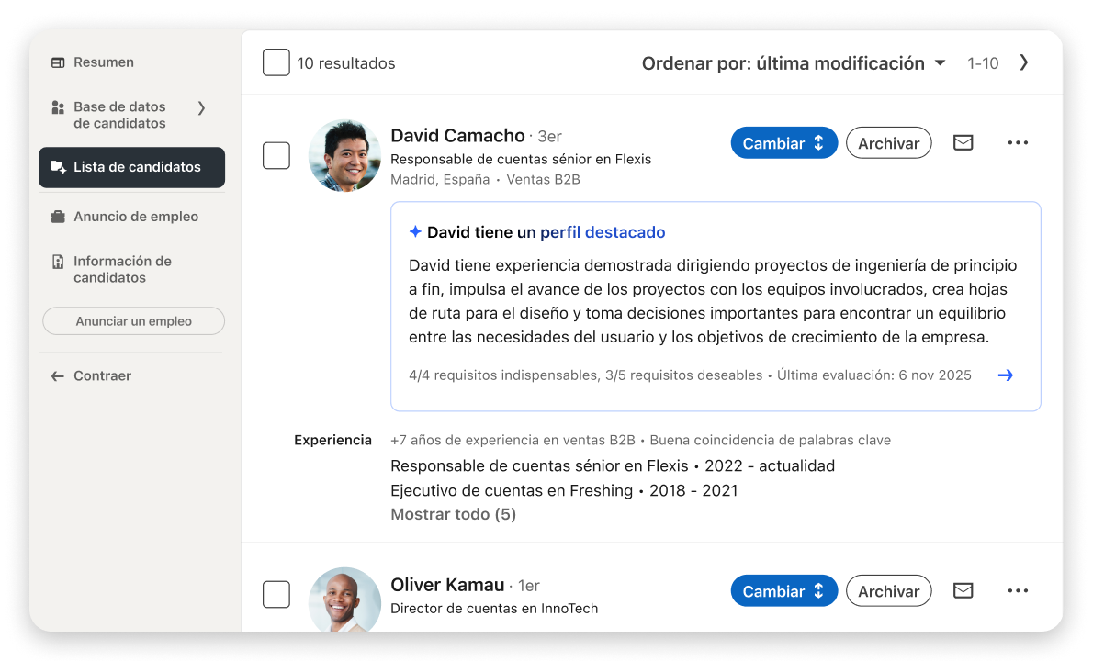This screenshot has width=1093, height=661.
Task: Open more options for David Camacho
Action: 1018,143
